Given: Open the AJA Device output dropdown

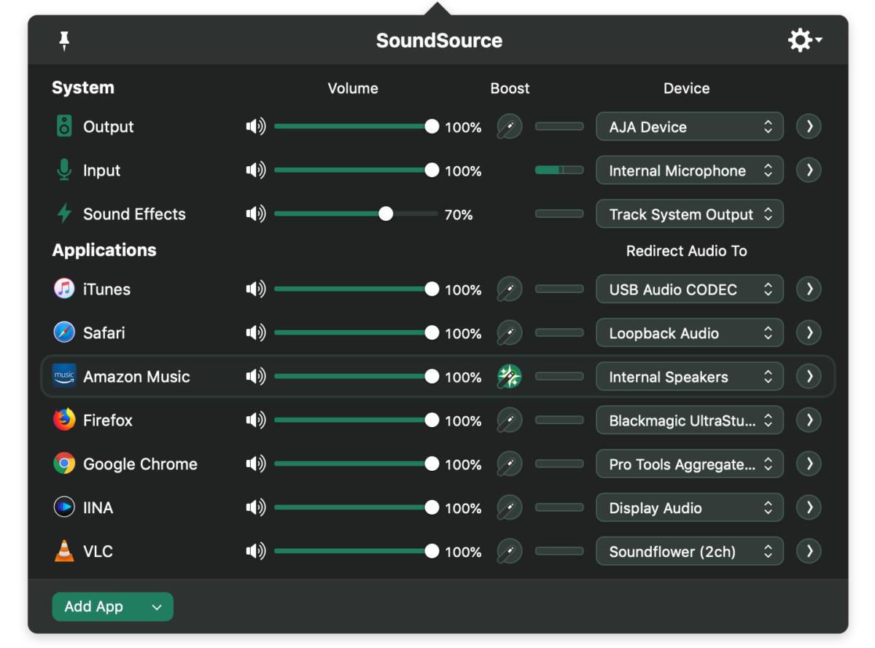Looking at the screenshot, I should (689, 127).
